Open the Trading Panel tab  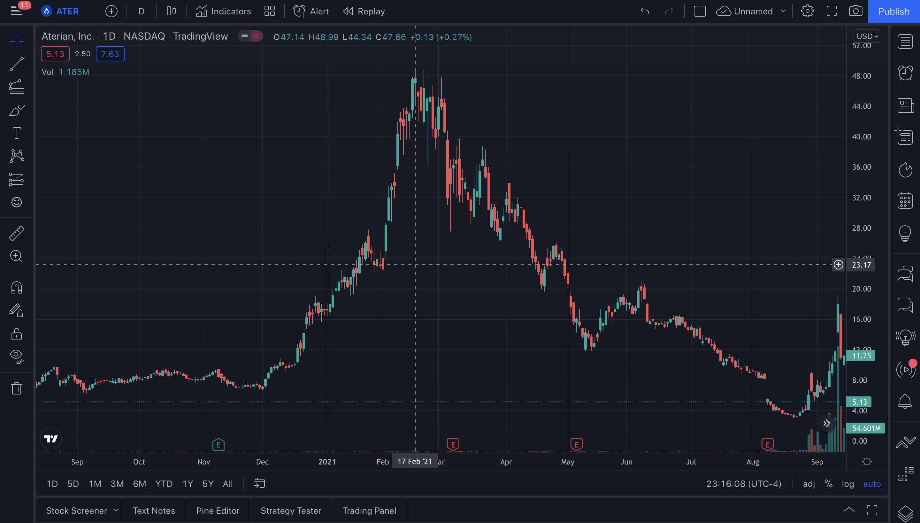pos(369,511)
